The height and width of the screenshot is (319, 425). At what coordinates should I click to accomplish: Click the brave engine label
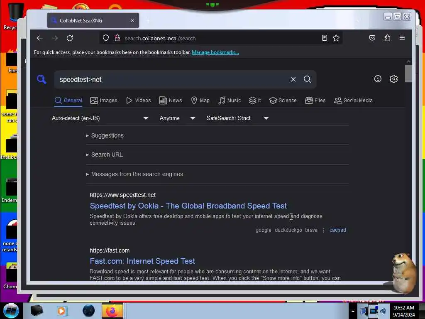311,230
